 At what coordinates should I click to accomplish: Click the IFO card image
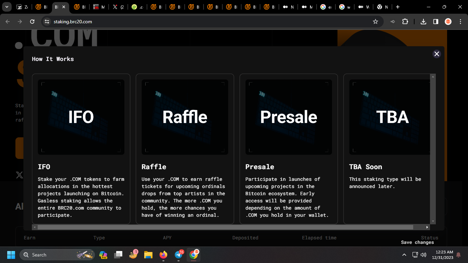tap(81, 117)
